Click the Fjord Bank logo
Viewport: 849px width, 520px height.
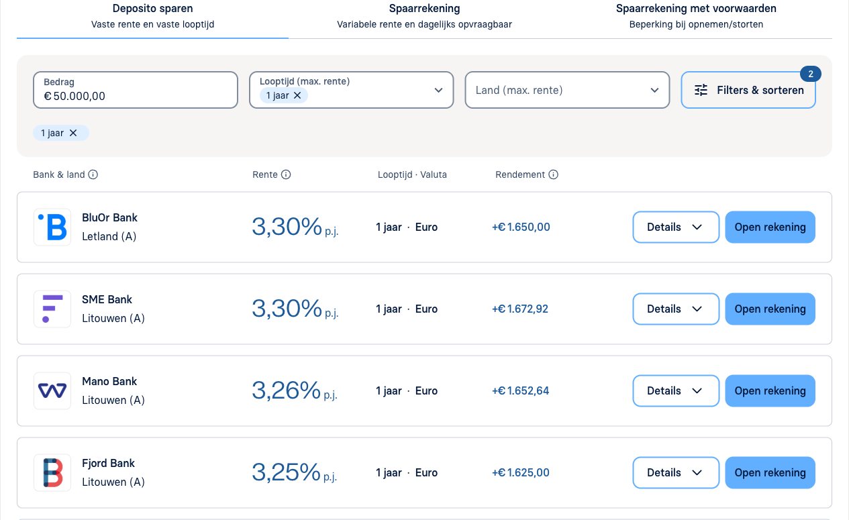point(52,472)
